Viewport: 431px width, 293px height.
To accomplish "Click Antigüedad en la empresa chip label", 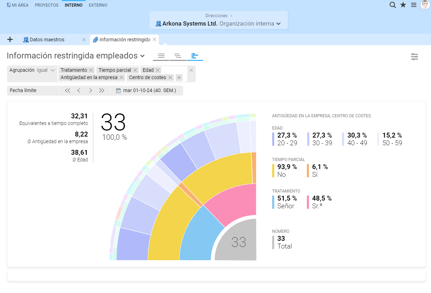I will (x=89, y=78).
